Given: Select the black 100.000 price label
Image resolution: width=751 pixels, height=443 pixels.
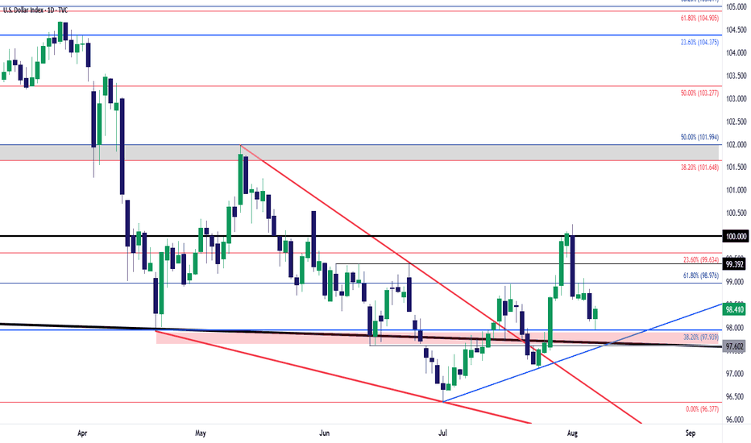Looking at the screenshot, I should pos(736,236).
